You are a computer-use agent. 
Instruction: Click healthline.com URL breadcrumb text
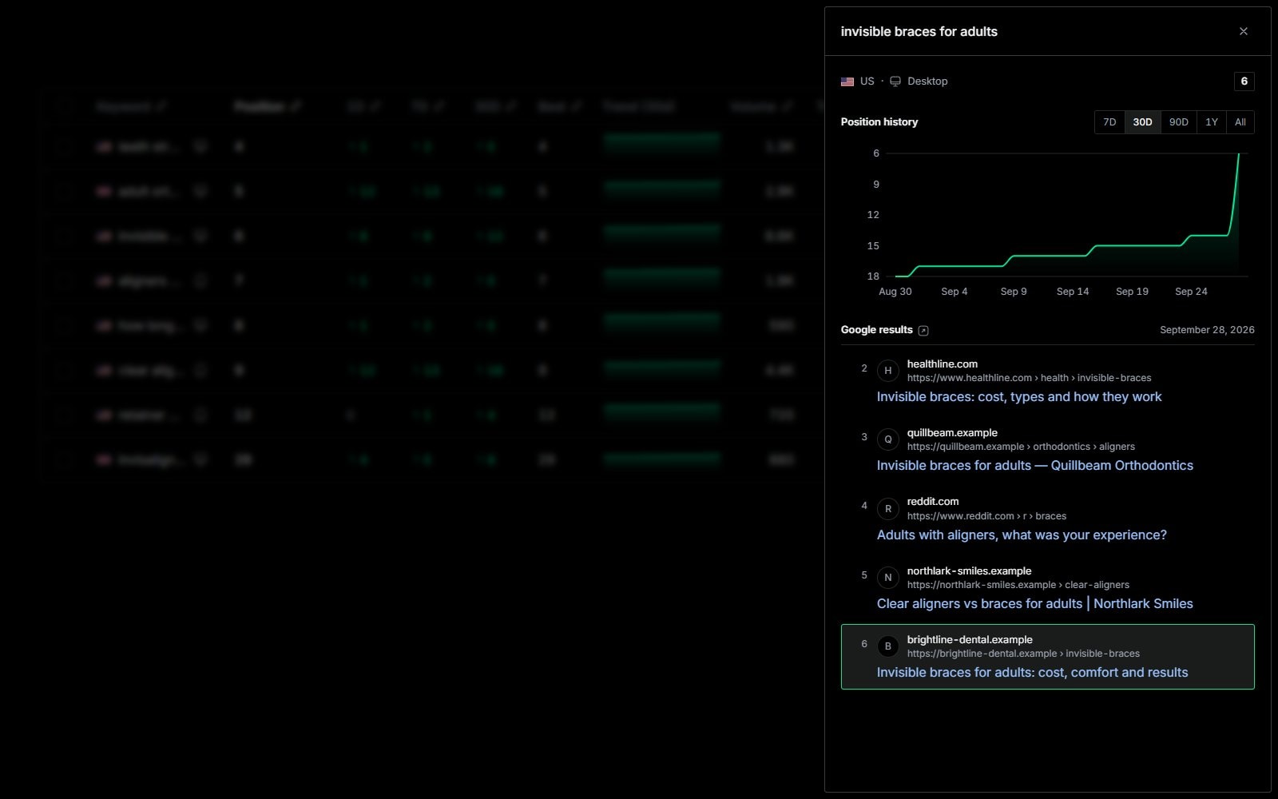click(x=1029, y=378)
